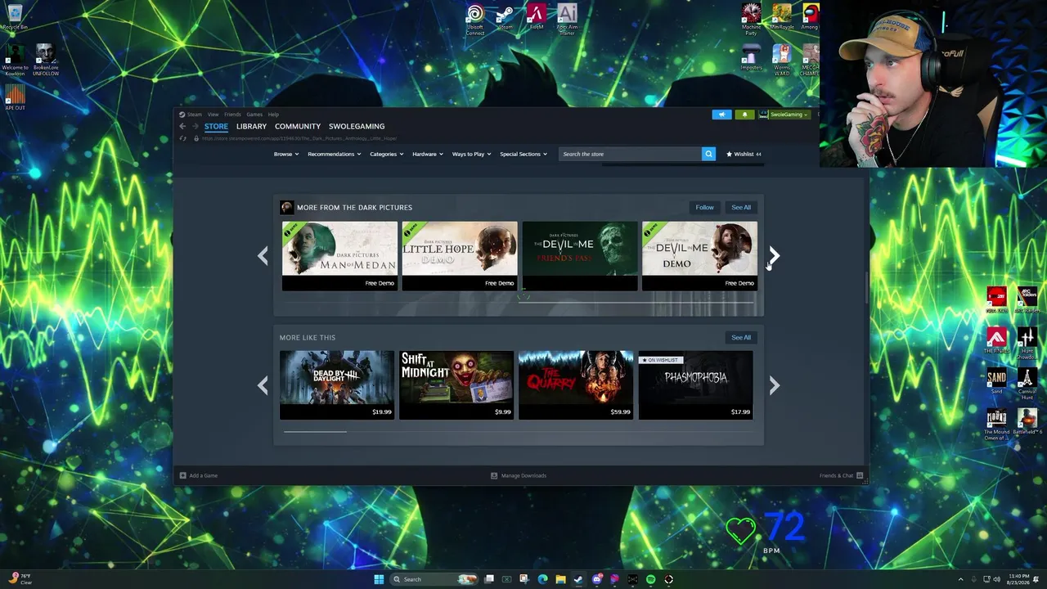1047x589 pixels.
Task: Open the Sand desktop icon
Action: (x=996, y=380)
